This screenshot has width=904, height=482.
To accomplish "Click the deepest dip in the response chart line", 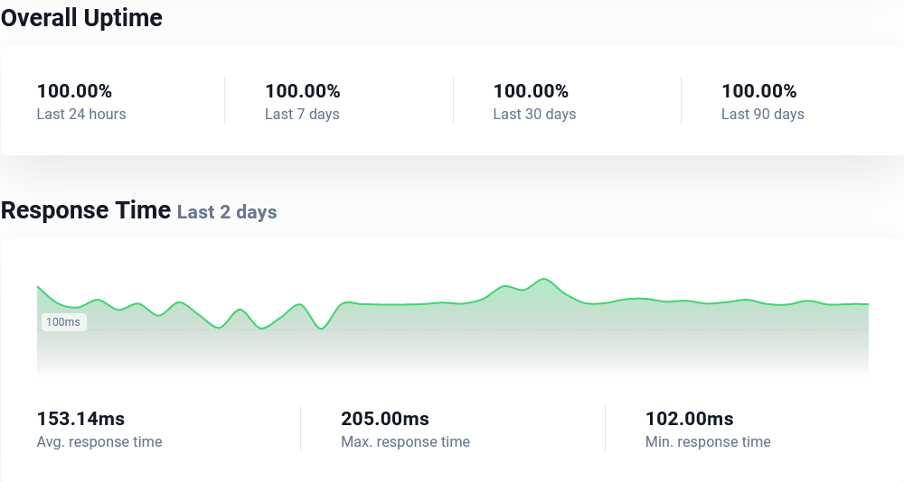I will pyautogui.click(x=321, y=329).
